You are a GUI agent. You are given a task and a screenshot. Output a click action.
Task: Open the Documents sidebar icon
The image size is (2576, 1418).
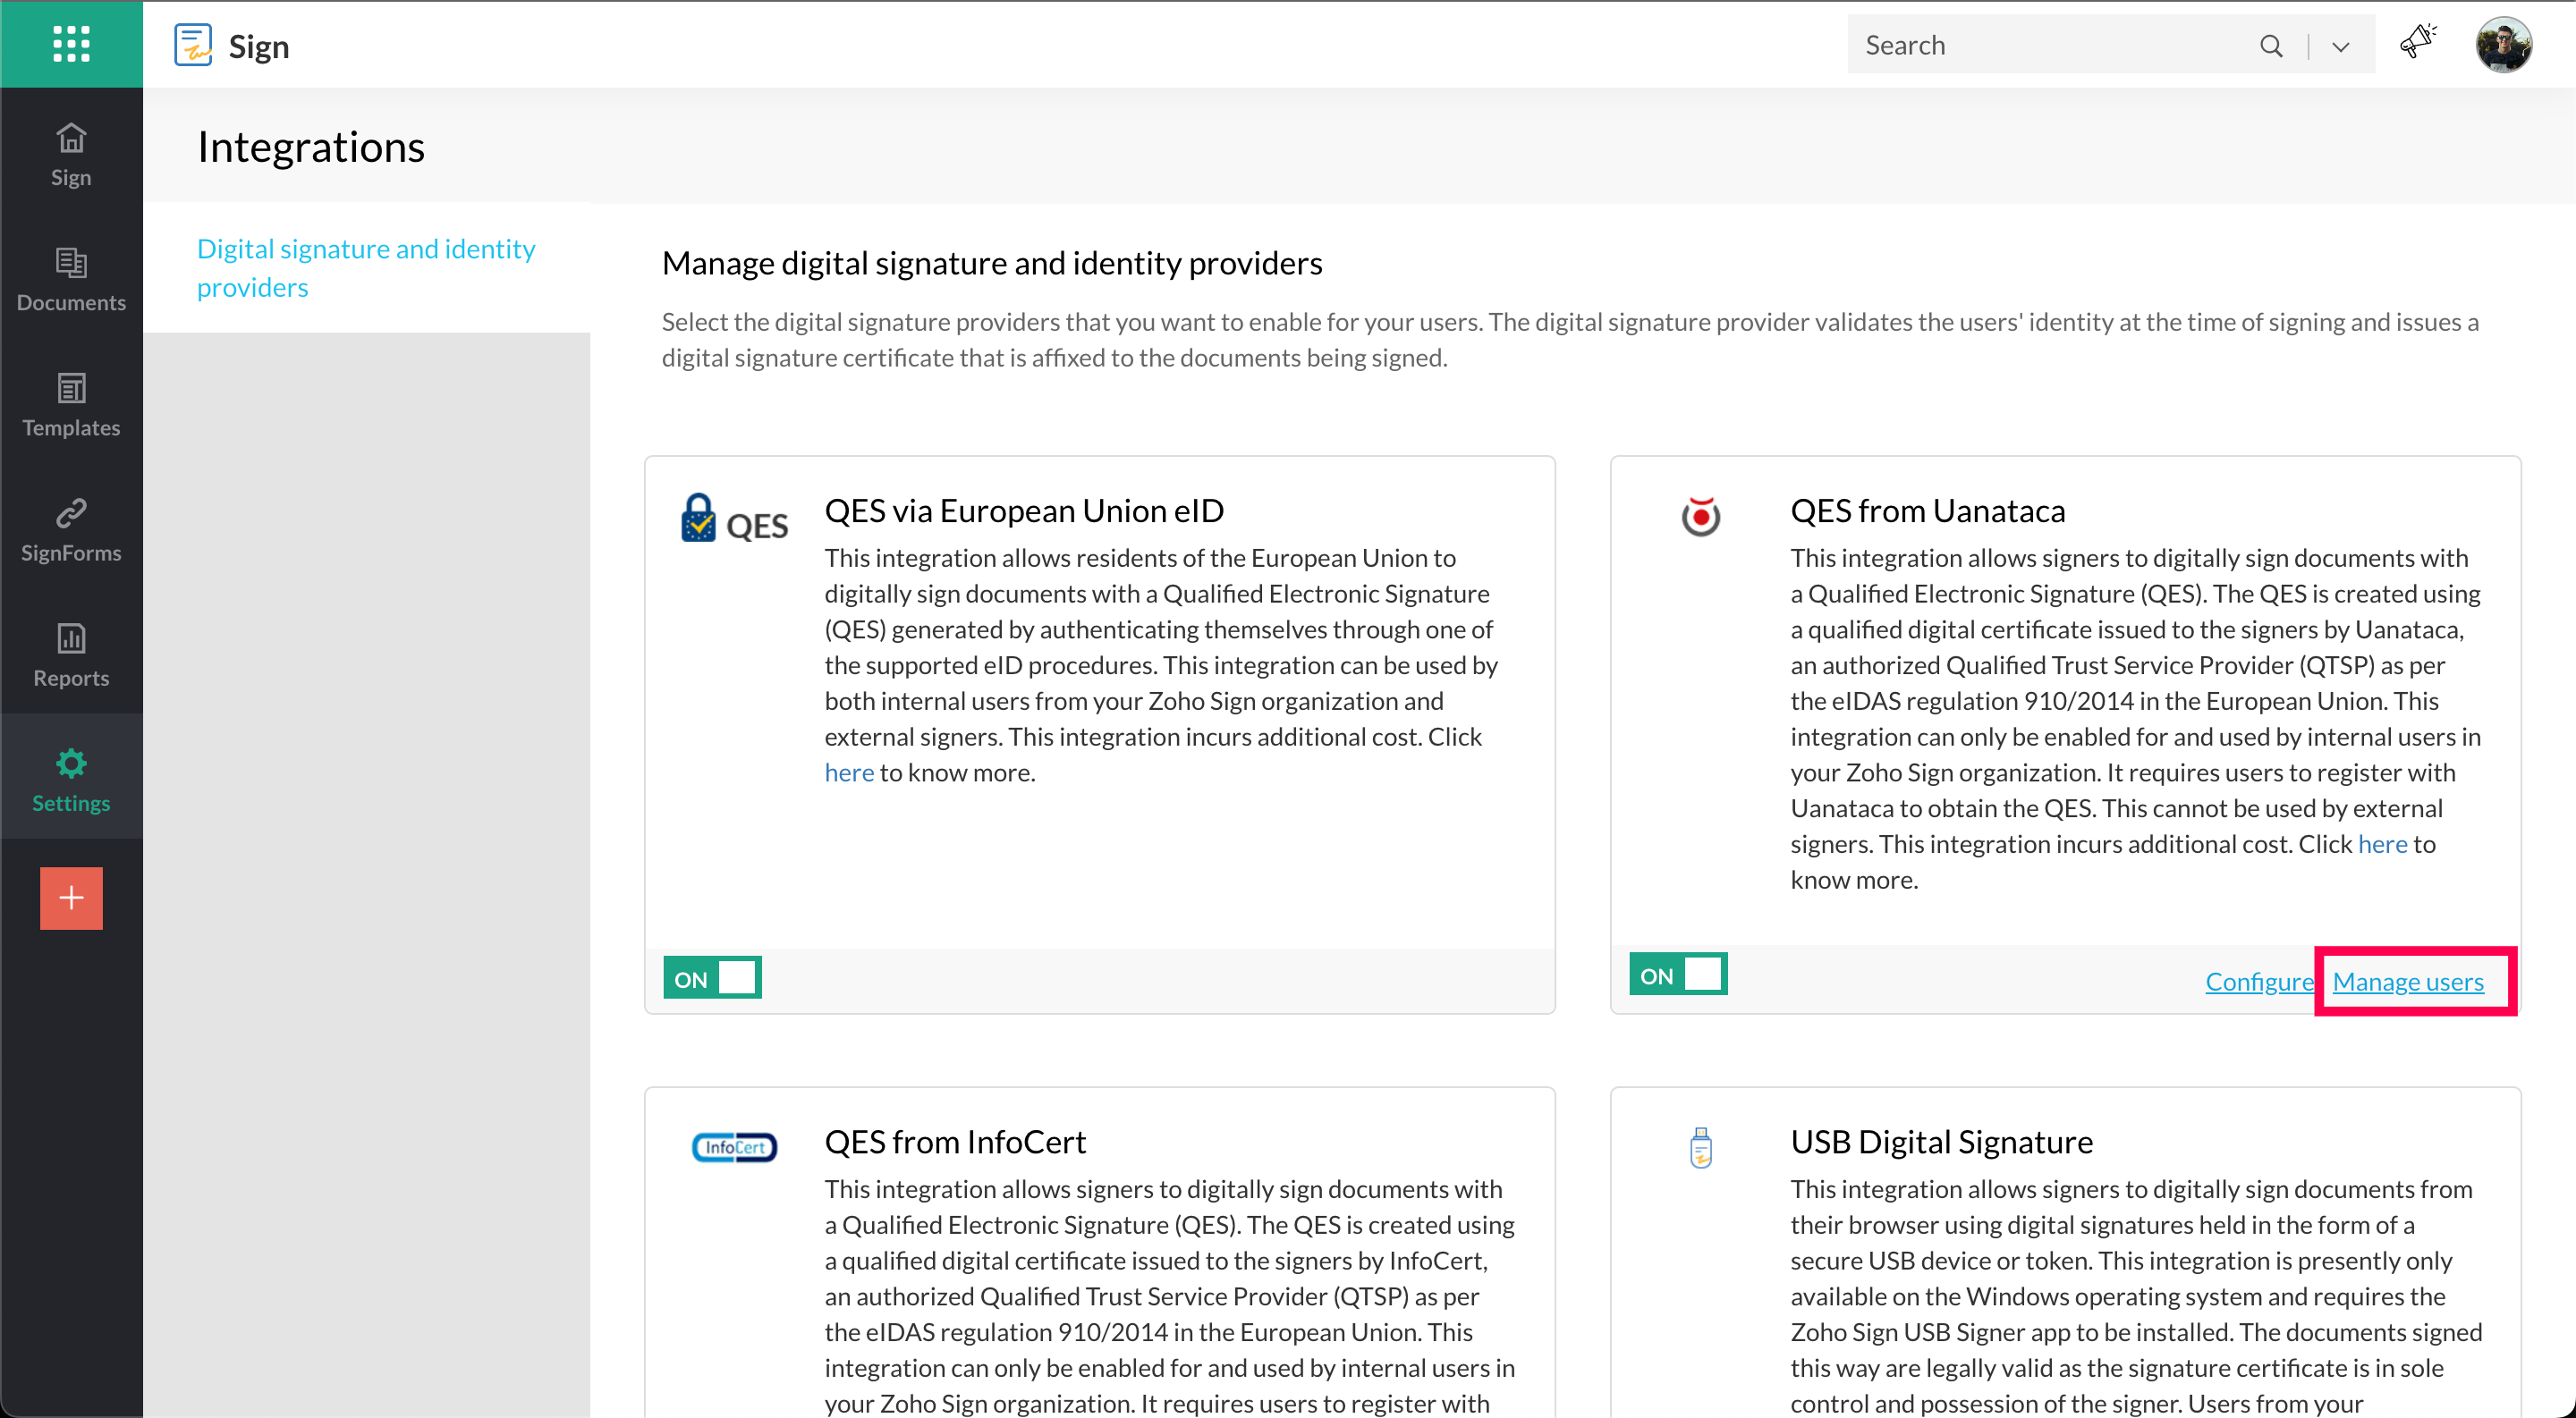point(71,263)
